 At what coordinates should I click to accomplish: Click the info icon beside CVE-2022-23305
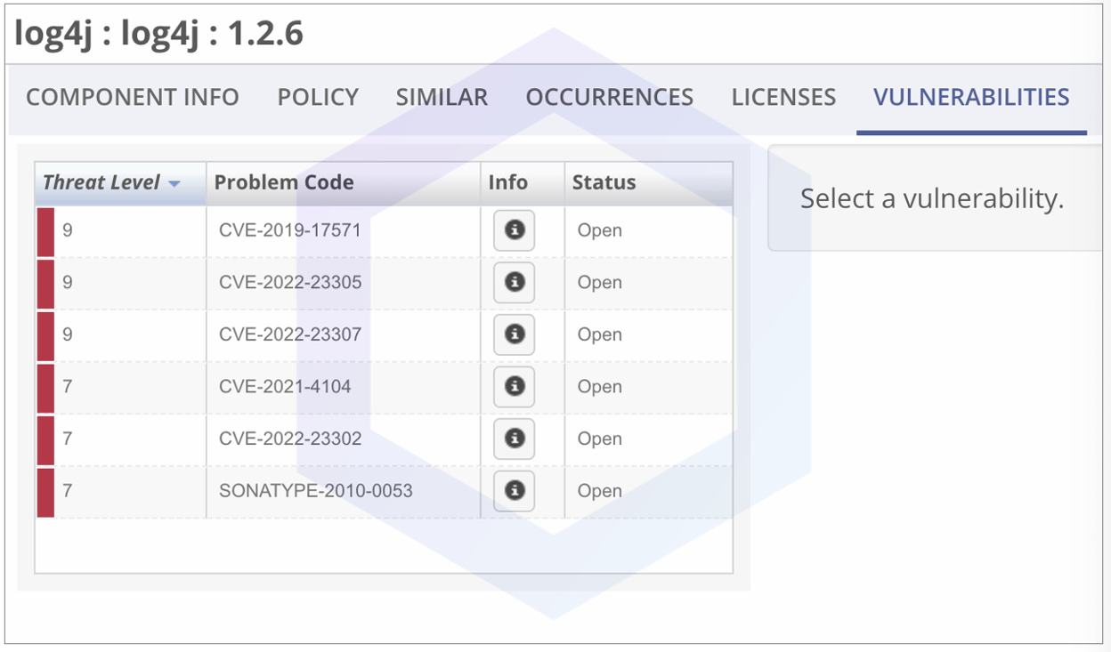[x=514, y=282]
